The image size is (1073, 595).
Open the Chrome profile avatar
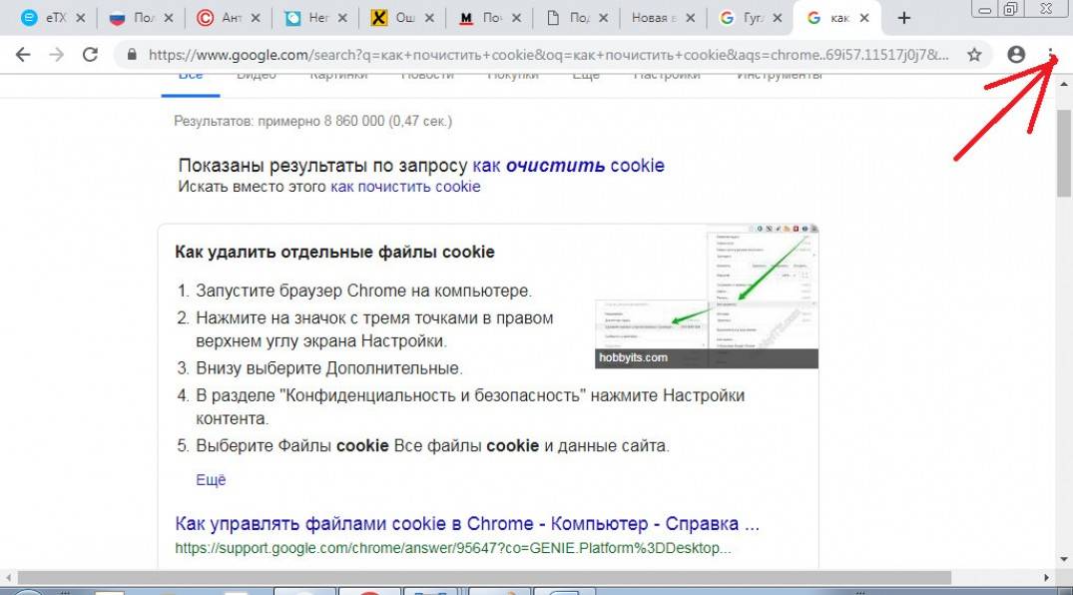[1016, 55]
